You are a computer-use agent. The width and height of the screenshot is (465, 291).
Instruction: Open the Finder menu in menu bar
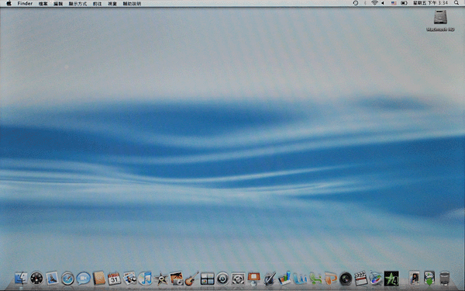coord(25,3)
